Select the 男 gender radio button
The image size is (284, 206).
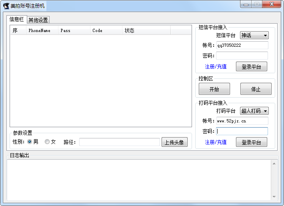[x=30, y=142]
